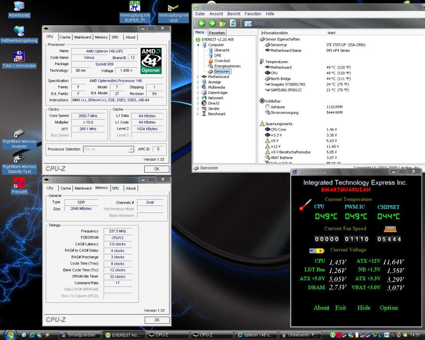Open the Bericht report toolbar button
The width and height of the screenshot is (425, 340).
(x=255, y=23)
